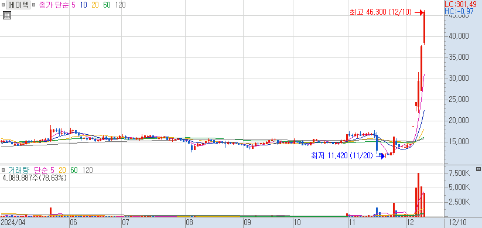Close the volume panel with its X button

(478, 169)
